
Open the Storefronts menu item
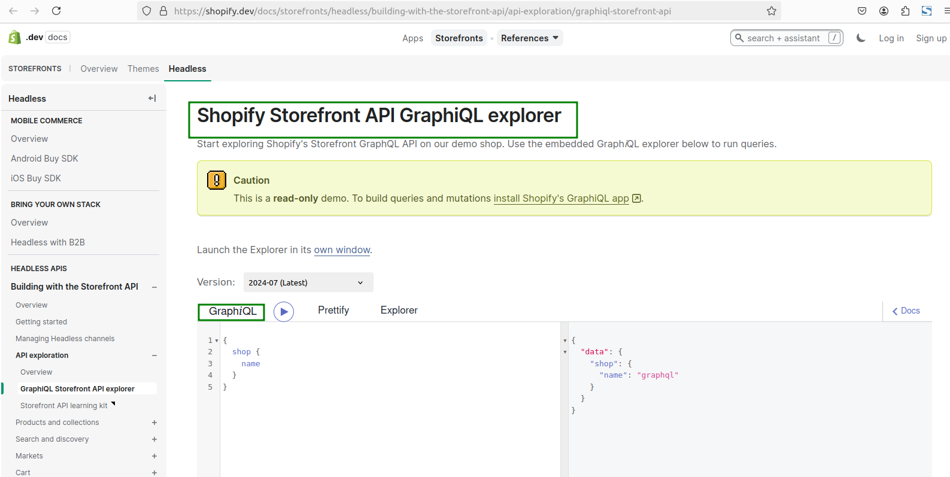pyautogui.click(x=459, y=38)
